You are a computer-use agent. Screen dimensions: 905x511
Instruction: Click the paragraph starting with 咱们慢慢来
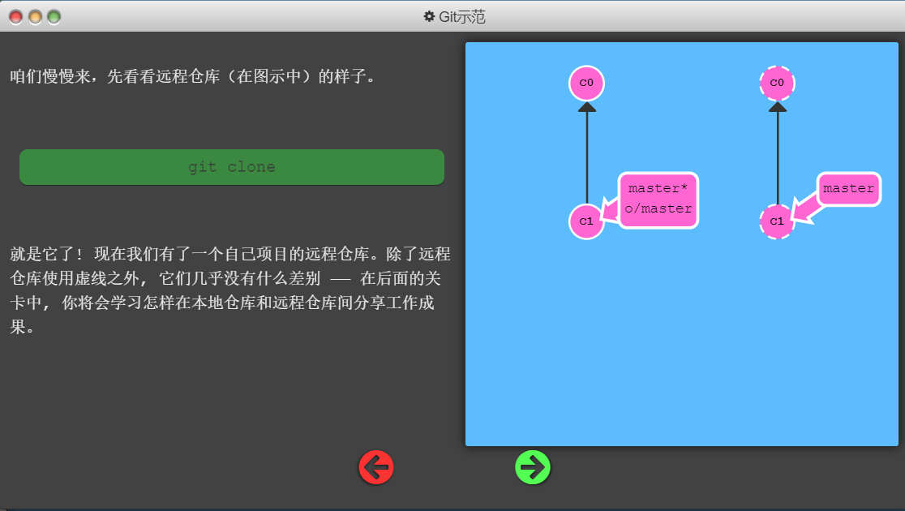[x=193, y=77]
